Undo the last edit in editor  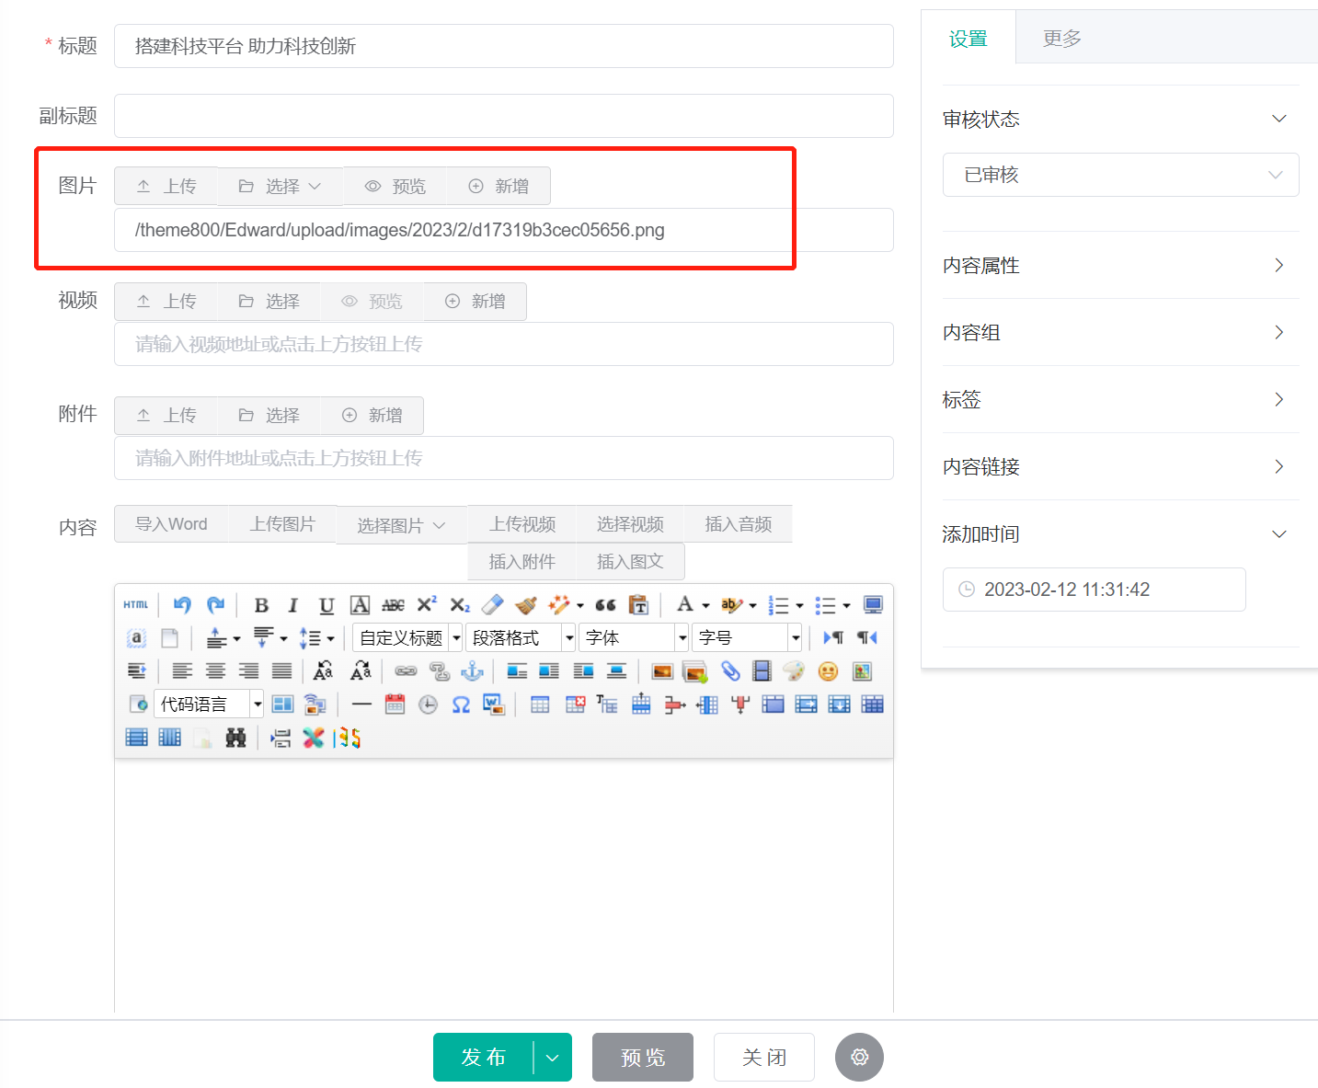(x=182, y=605)
